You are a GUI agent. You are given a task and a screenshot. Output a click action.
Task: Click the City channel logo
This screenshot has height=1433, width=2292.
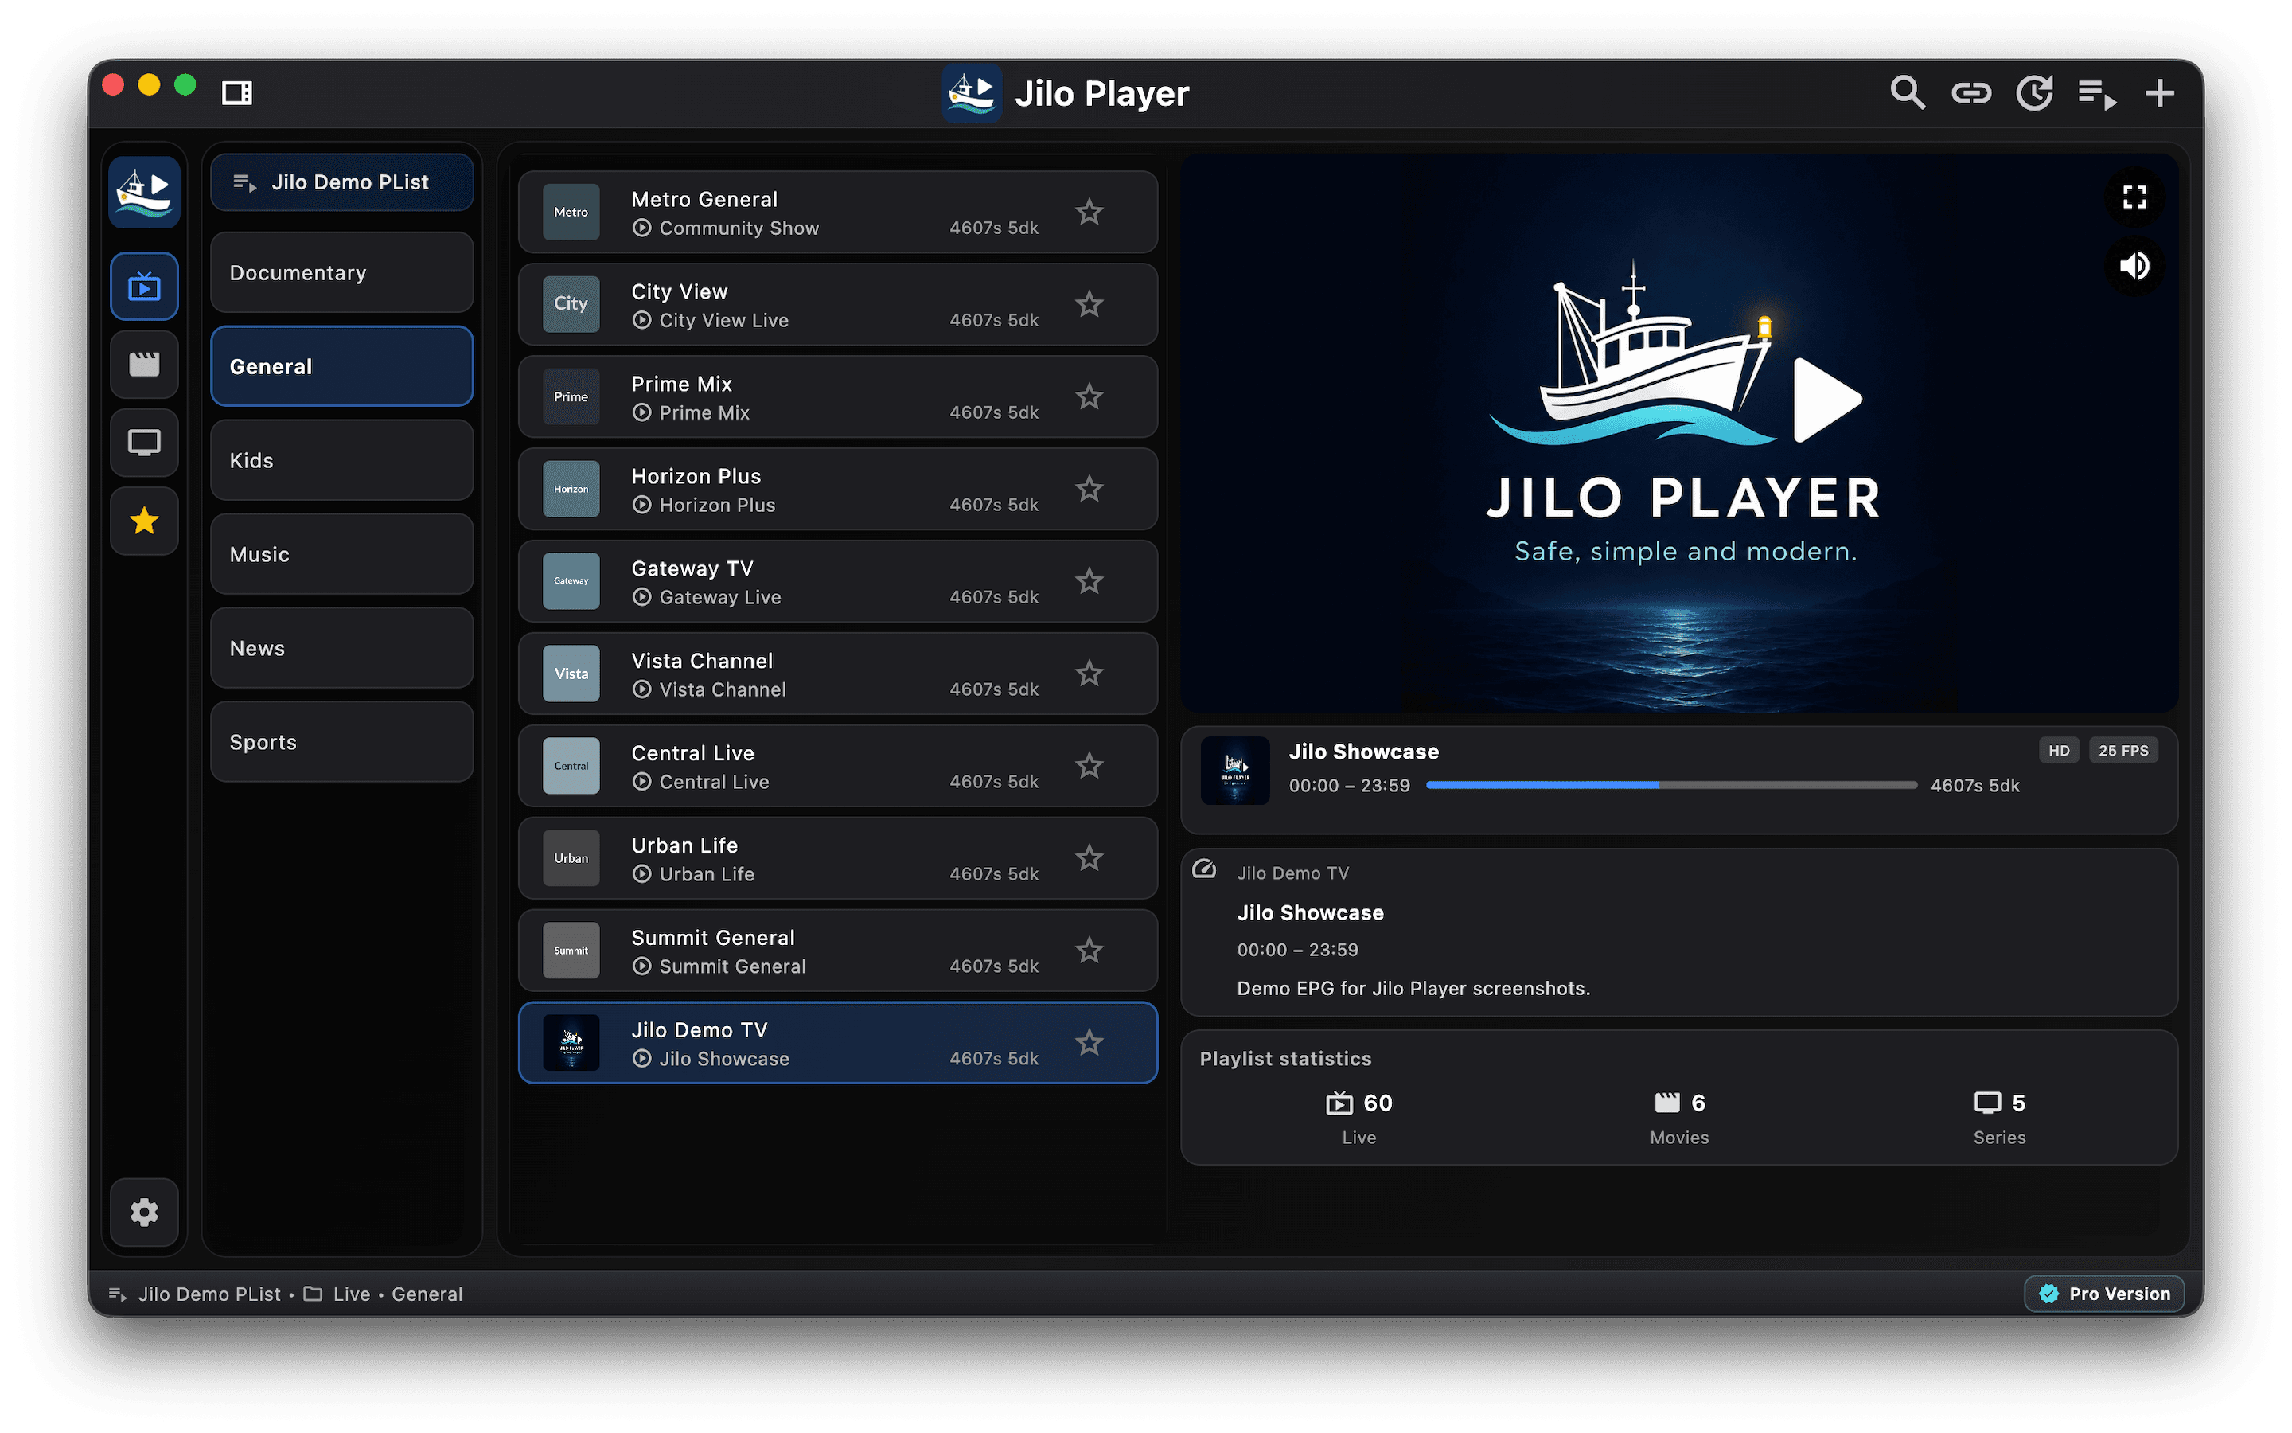click(x=571, y=304)
